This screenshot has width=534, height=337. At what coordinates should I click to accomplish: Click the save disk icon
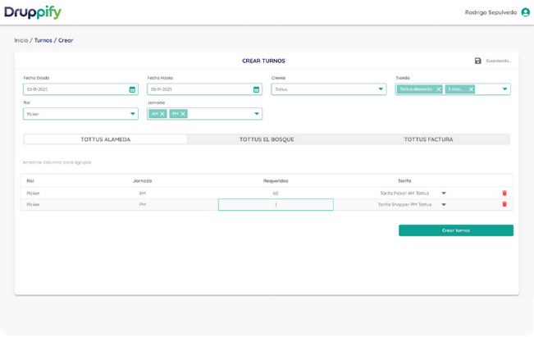tap(477, 61)
